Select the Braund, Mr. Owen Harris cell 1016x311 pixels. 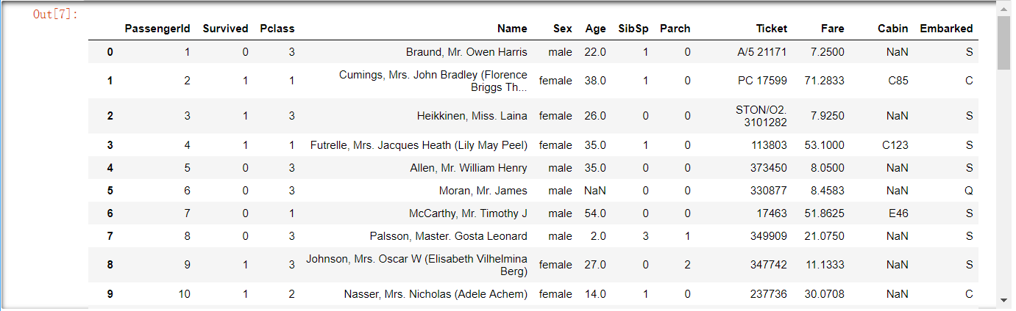pos(466,52)
